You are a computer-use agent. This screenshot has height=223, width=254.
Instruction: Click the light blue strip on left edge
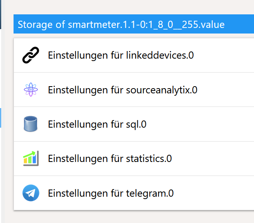1,118
